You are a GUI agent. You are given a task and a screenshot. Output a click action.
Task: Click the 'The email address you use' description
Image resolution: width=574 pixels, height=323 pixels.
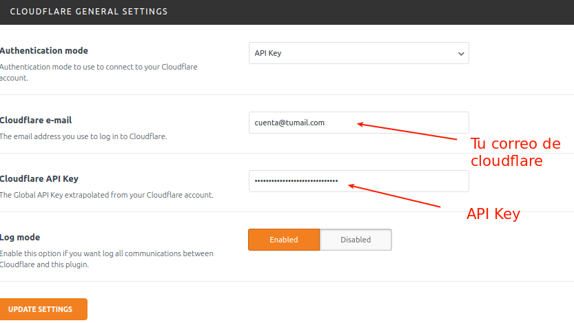click(x=83, y=136)
